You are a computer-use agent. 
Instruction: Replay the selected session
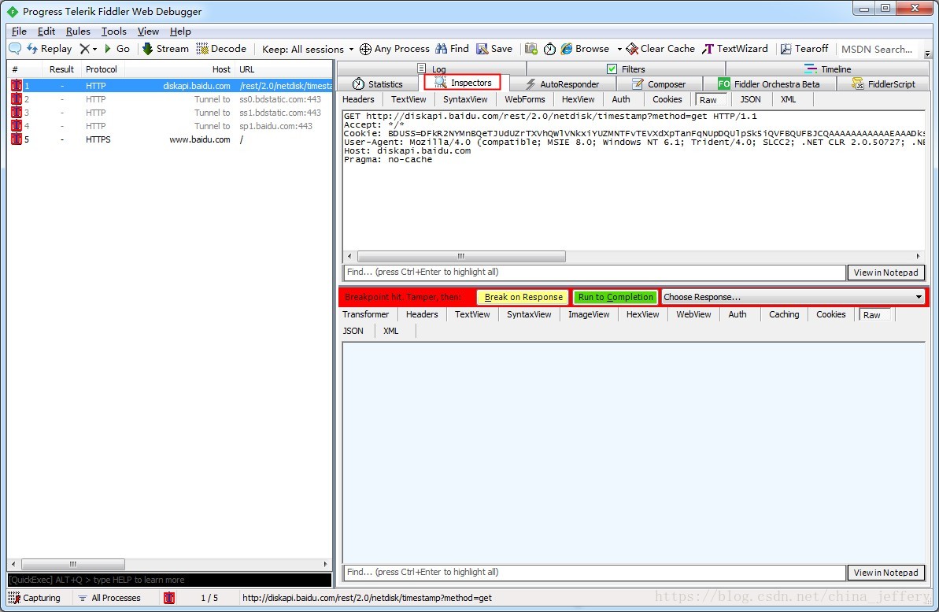click(x=49, y=49)
